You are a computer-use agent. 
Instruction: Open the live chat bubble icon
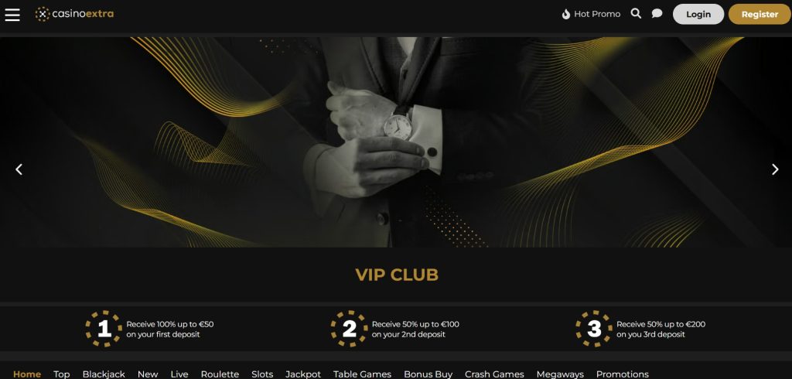pyautogui.click(x=657, y=14)
